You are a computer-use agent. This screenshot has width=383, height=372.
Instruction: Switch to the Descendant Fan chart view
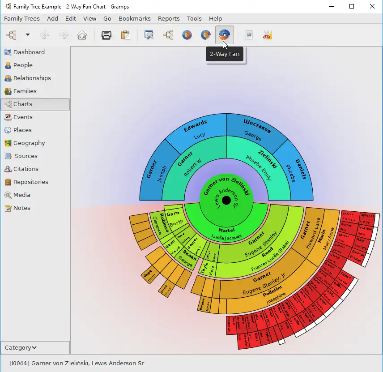click(x=205, y=35)
